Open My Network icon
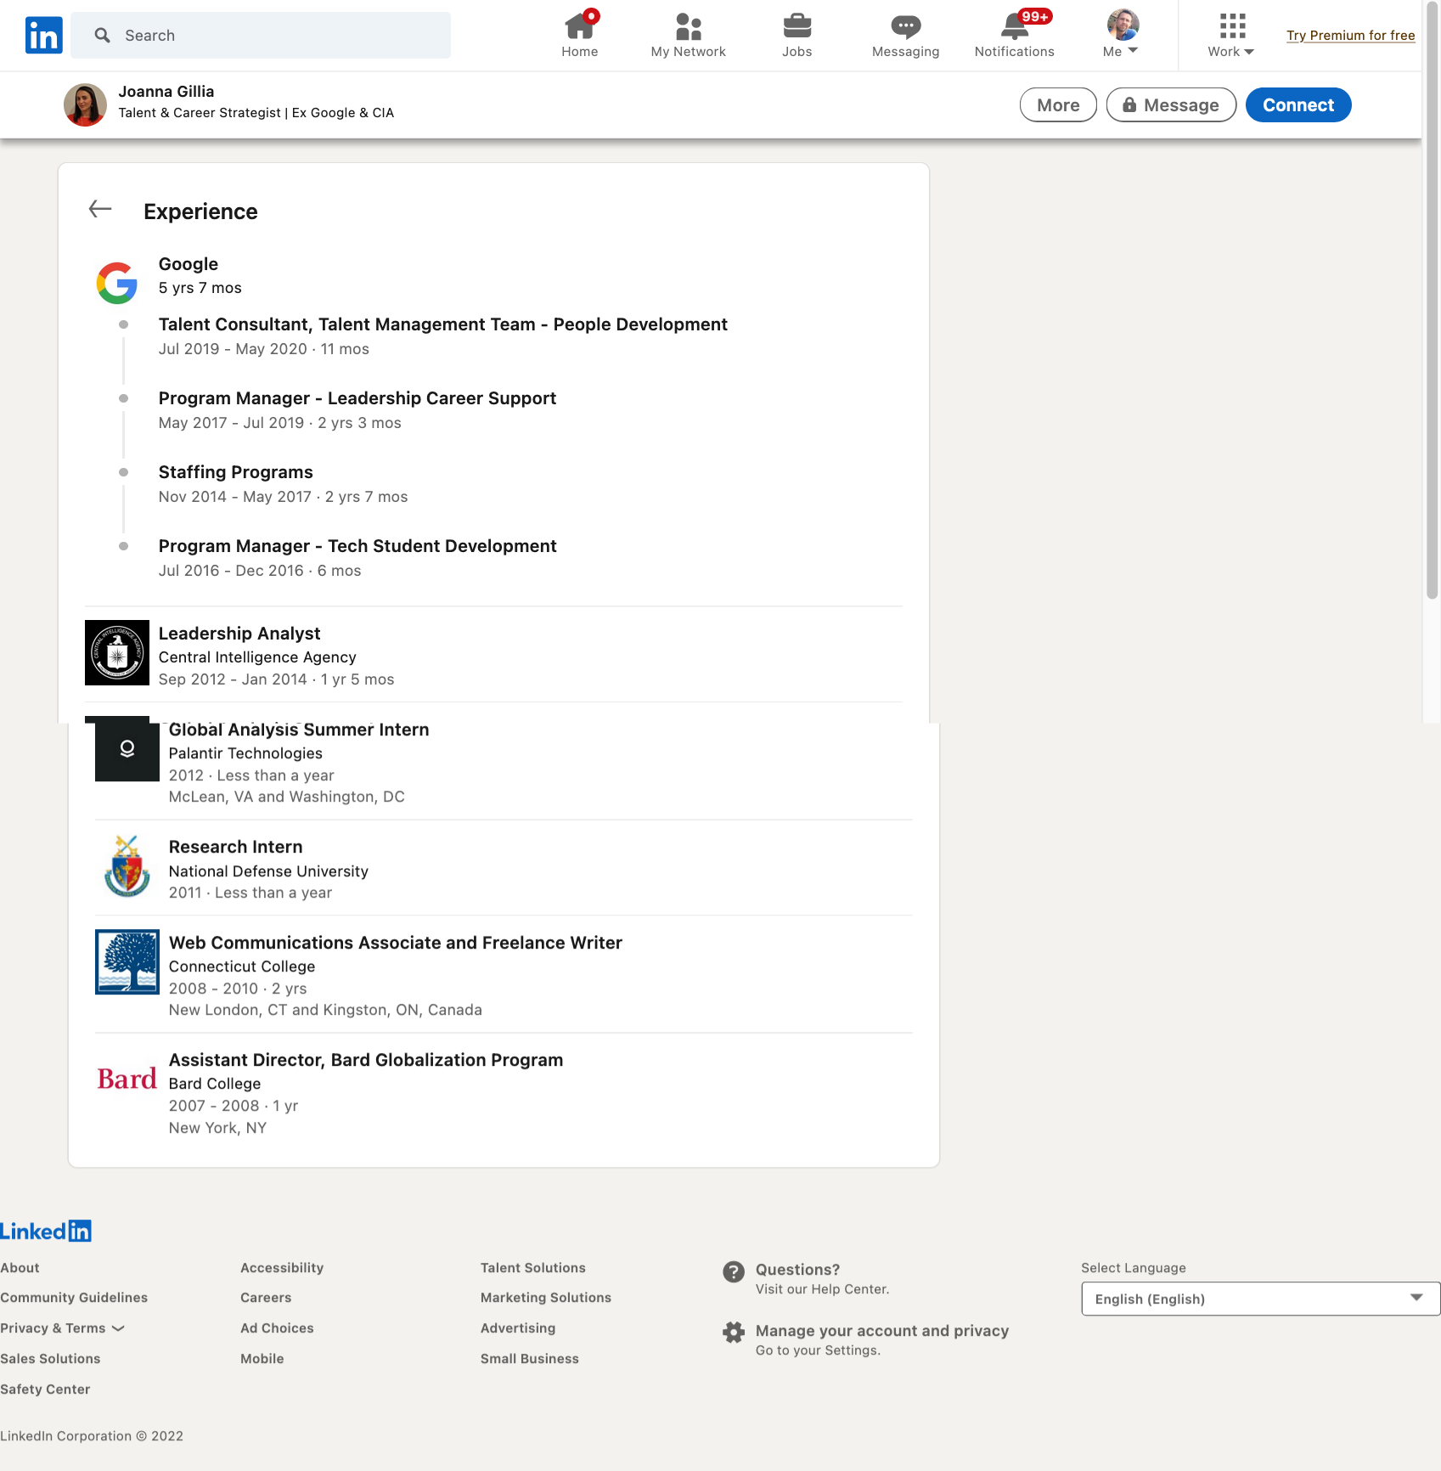Image resolution: width=1441 pixels, height=1471 pixels. point(689,26)
